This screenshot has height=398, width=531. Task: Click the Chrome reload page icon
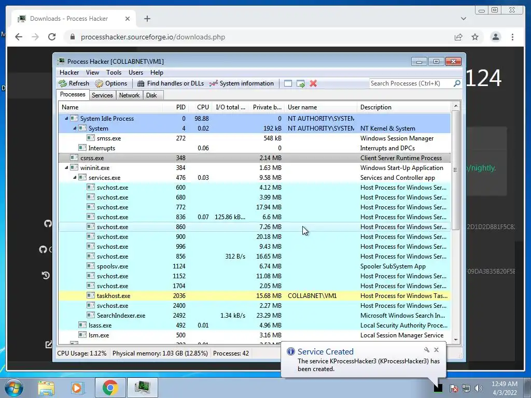click(52, 37)
